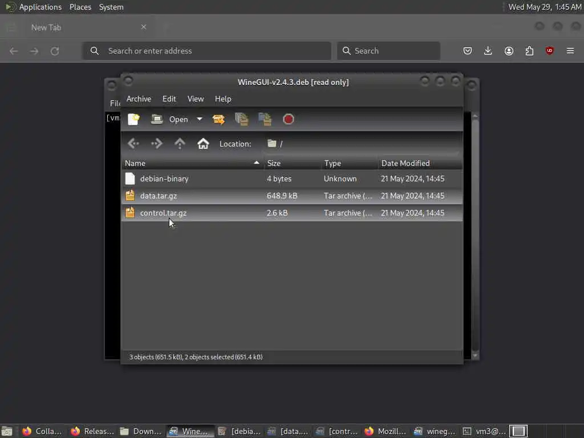The width and height of the screenshot is (584, 438).
Task: Open the System menu
Action: pos(111,7)
